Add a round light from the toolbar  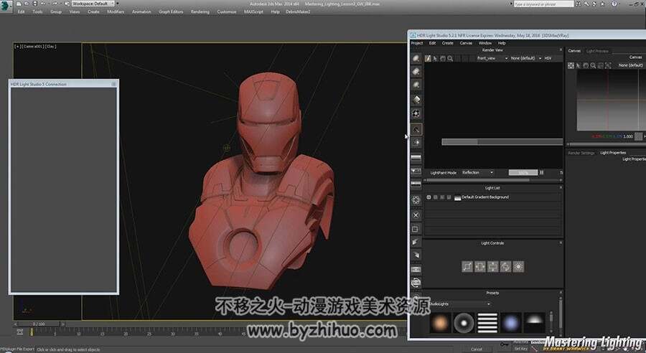(416, 59)
